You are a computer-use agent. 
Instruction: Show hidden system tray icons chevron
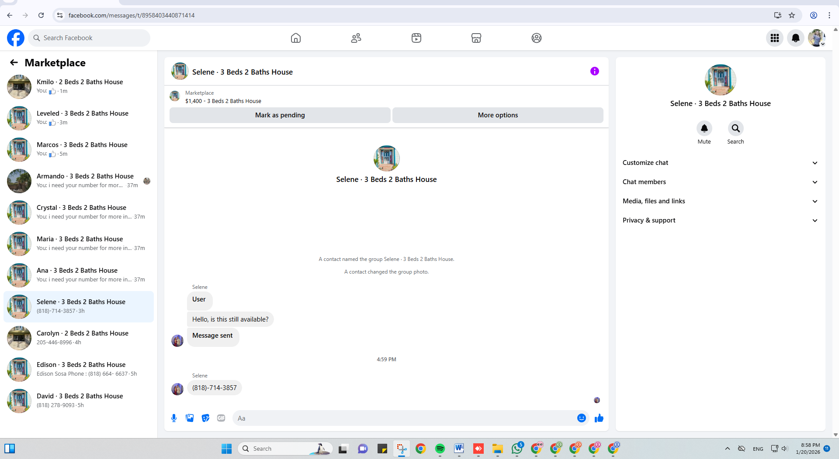coord(728,449)
